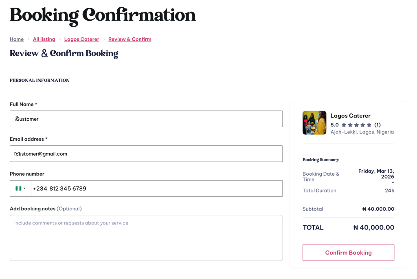The image size is (417, 279).
Task: Click the breadcrumb arrow after All listing
Action: [60, 39]
